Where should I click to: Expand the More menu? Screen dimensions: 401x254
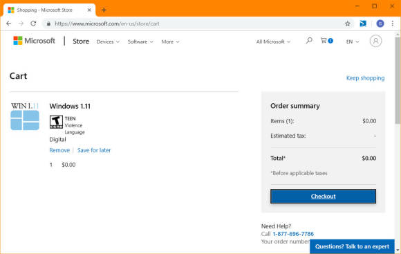tap(170, 42)
